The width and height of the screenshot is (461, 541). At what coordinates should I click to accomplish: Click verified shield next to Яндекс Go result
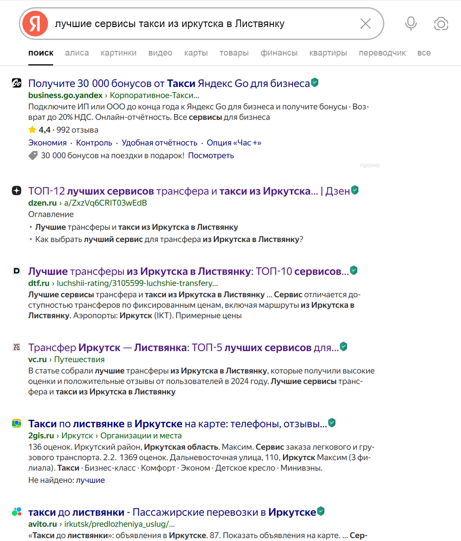click(315, 82)
